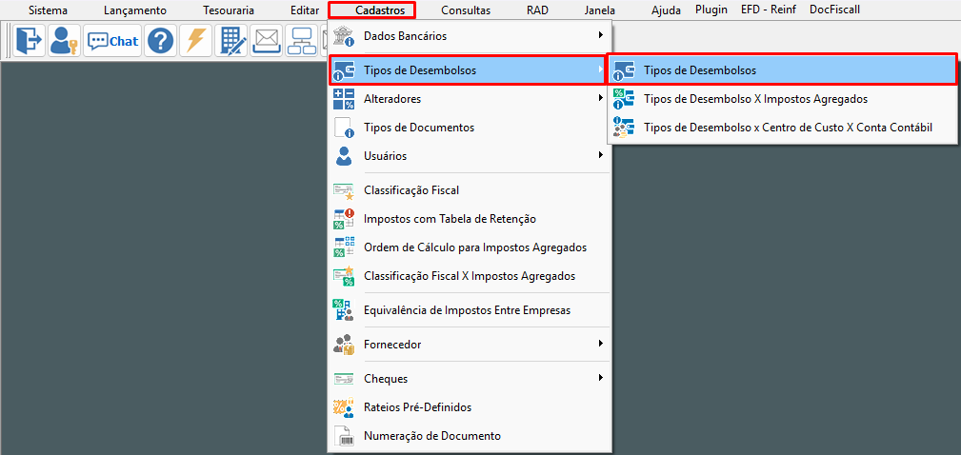Click the exit door toolbar icon
The width and height of the screenshot is (961, 455).
29,41
